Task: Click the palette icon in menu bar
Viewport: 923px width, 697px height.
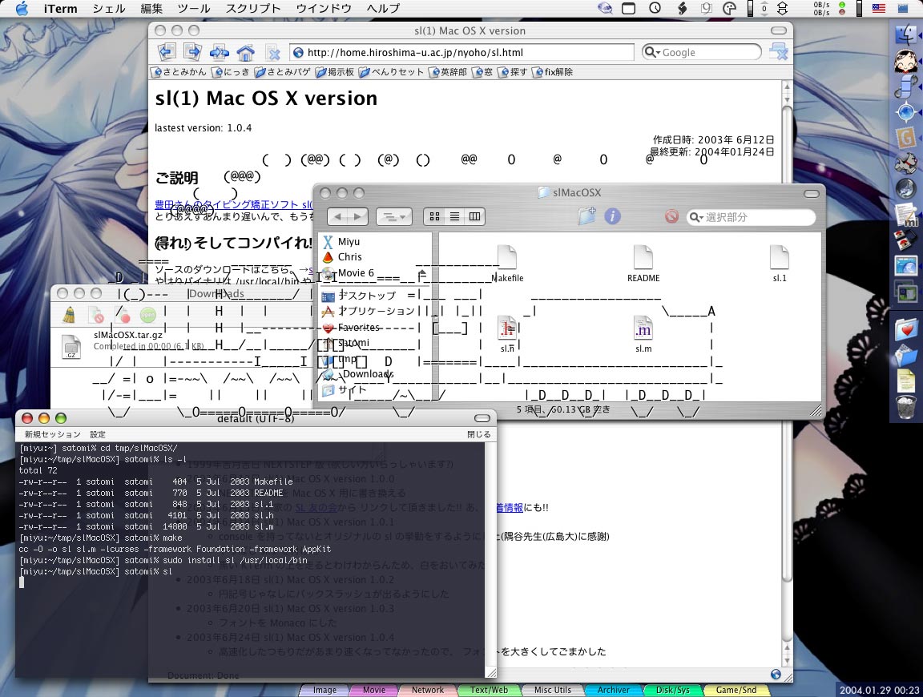Action: (x=729, y=8)
